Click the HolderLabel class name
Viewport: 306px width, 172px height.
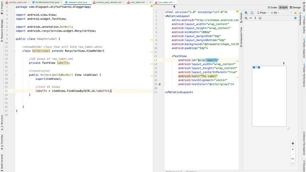pos(41,51)
